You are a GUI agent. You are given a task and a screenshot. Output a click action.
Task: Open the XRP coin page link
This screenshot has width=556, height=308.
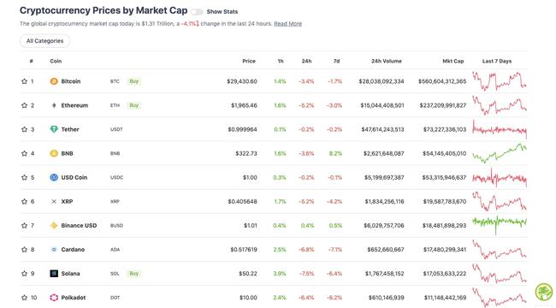[x=67, y=202]
